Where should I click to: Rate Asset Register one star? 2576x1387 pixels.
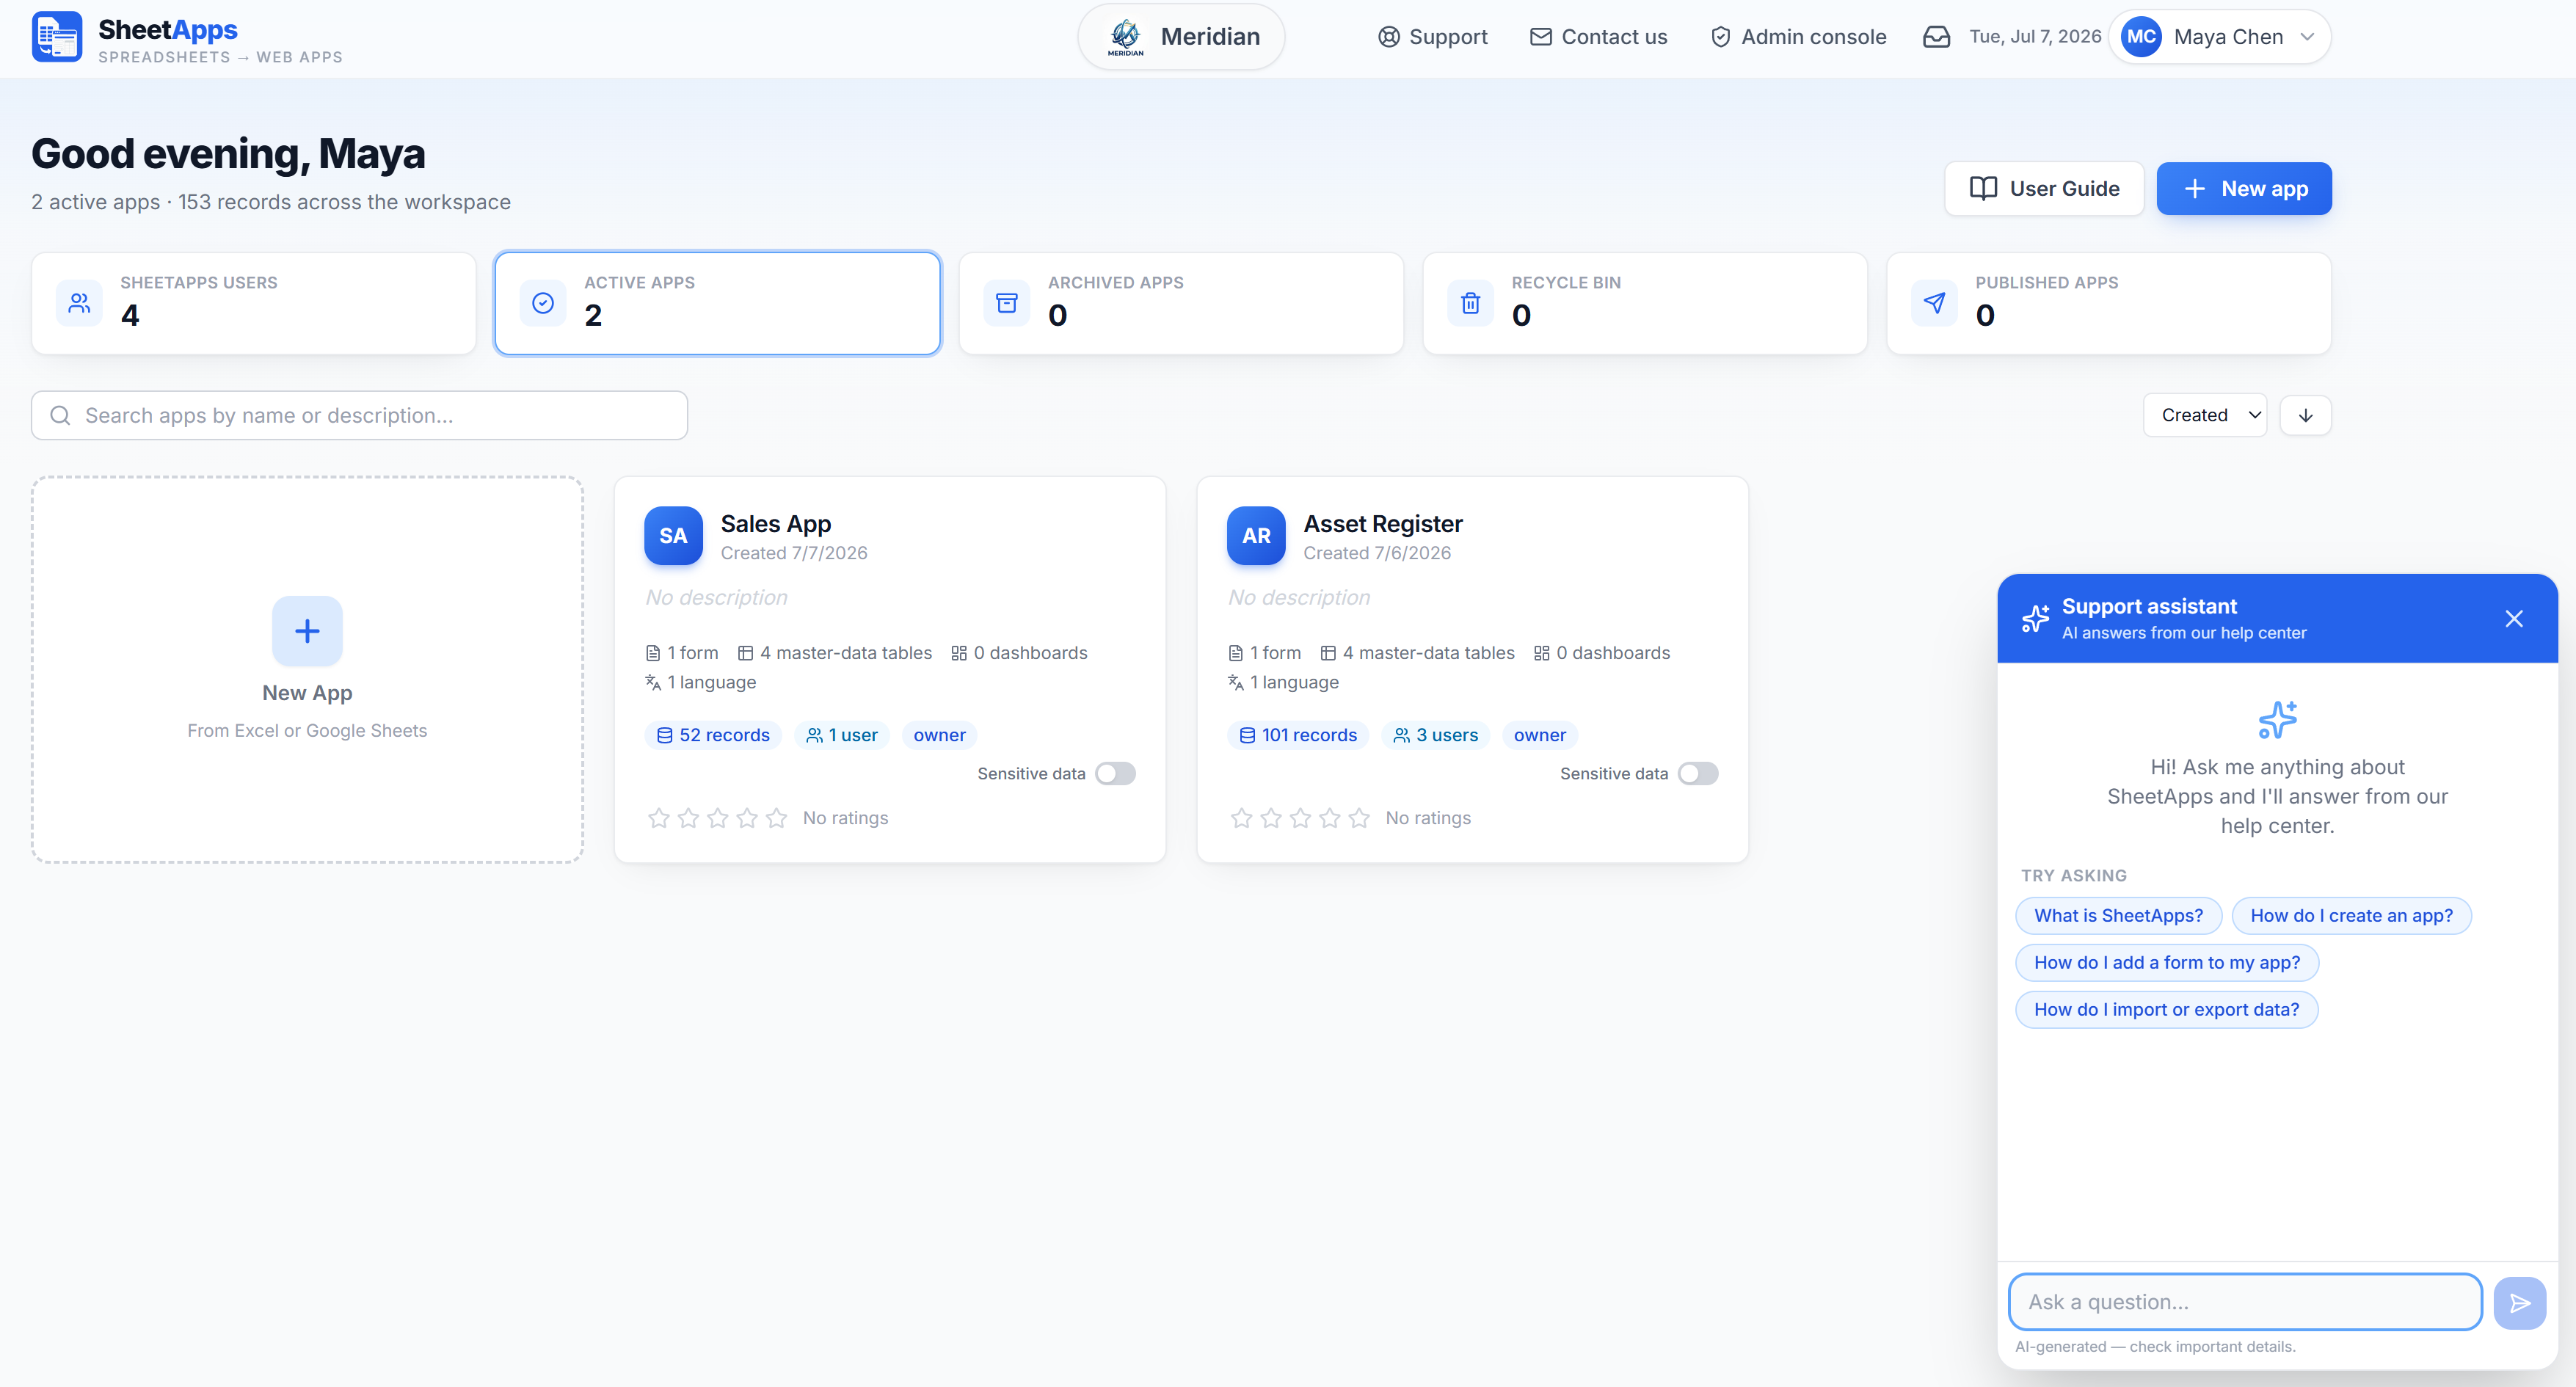point(1241,818)
